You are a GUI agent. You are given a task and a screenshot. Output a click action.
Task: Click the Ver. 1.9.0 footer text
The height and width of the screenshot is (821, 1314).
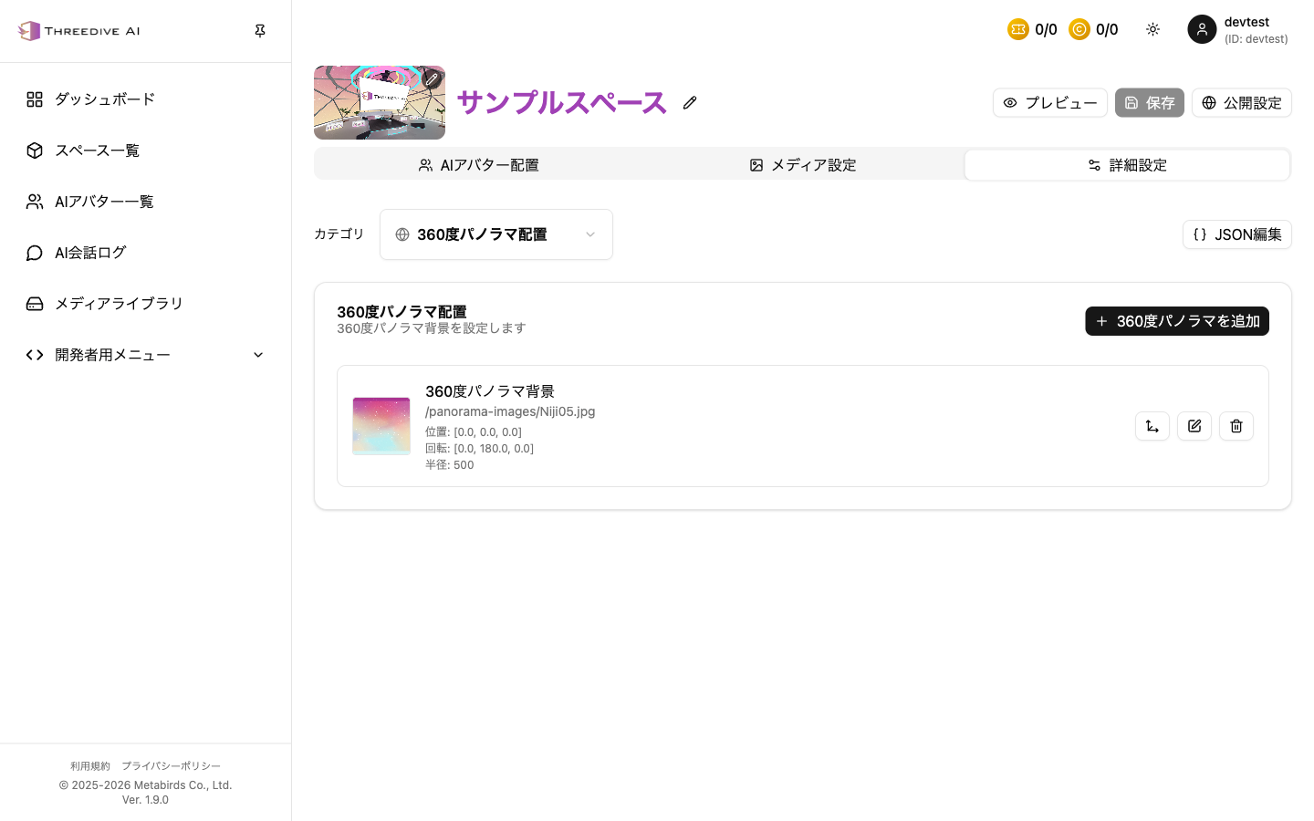tap(145, 800)
